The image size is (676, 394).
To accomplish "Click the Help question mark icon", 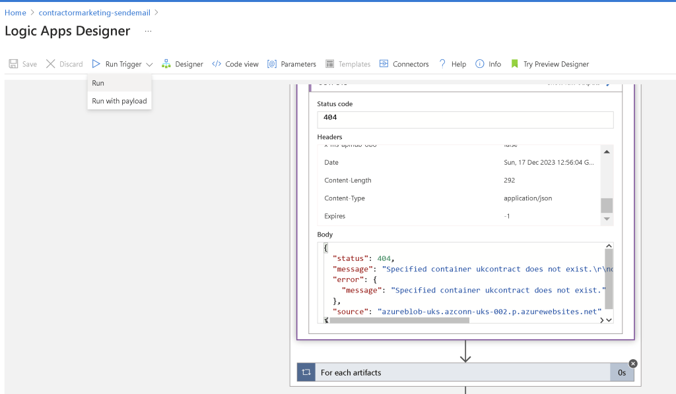I will tap(442, 64).
